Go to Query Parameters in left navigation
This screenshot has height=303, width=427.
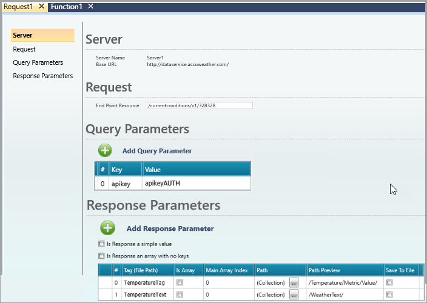coord(38,62)
